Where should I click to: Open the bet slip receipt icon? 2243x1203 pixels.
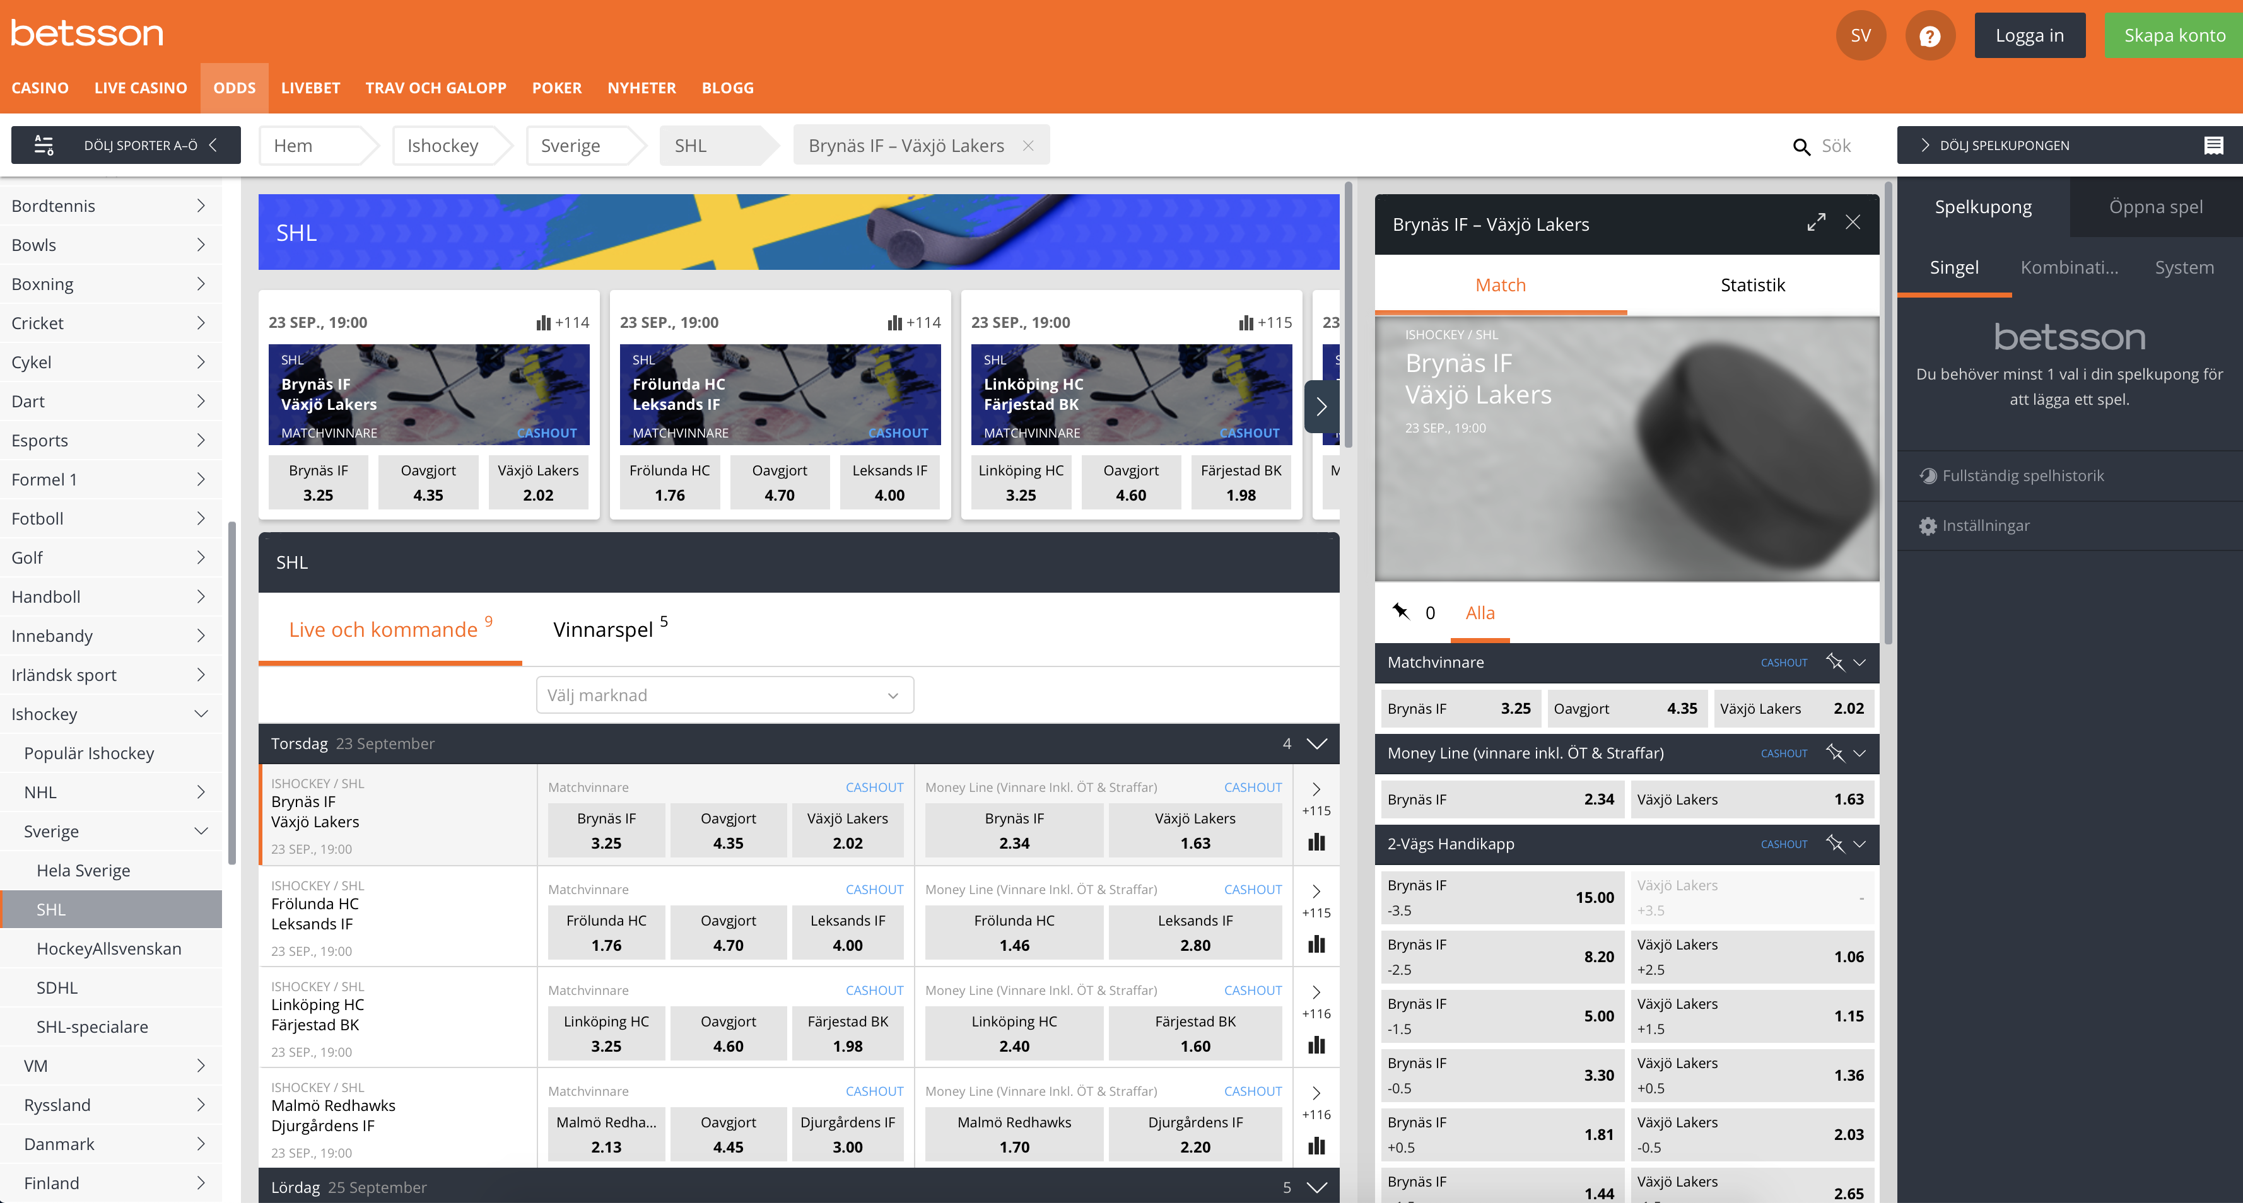click(x=2214, y=144)
